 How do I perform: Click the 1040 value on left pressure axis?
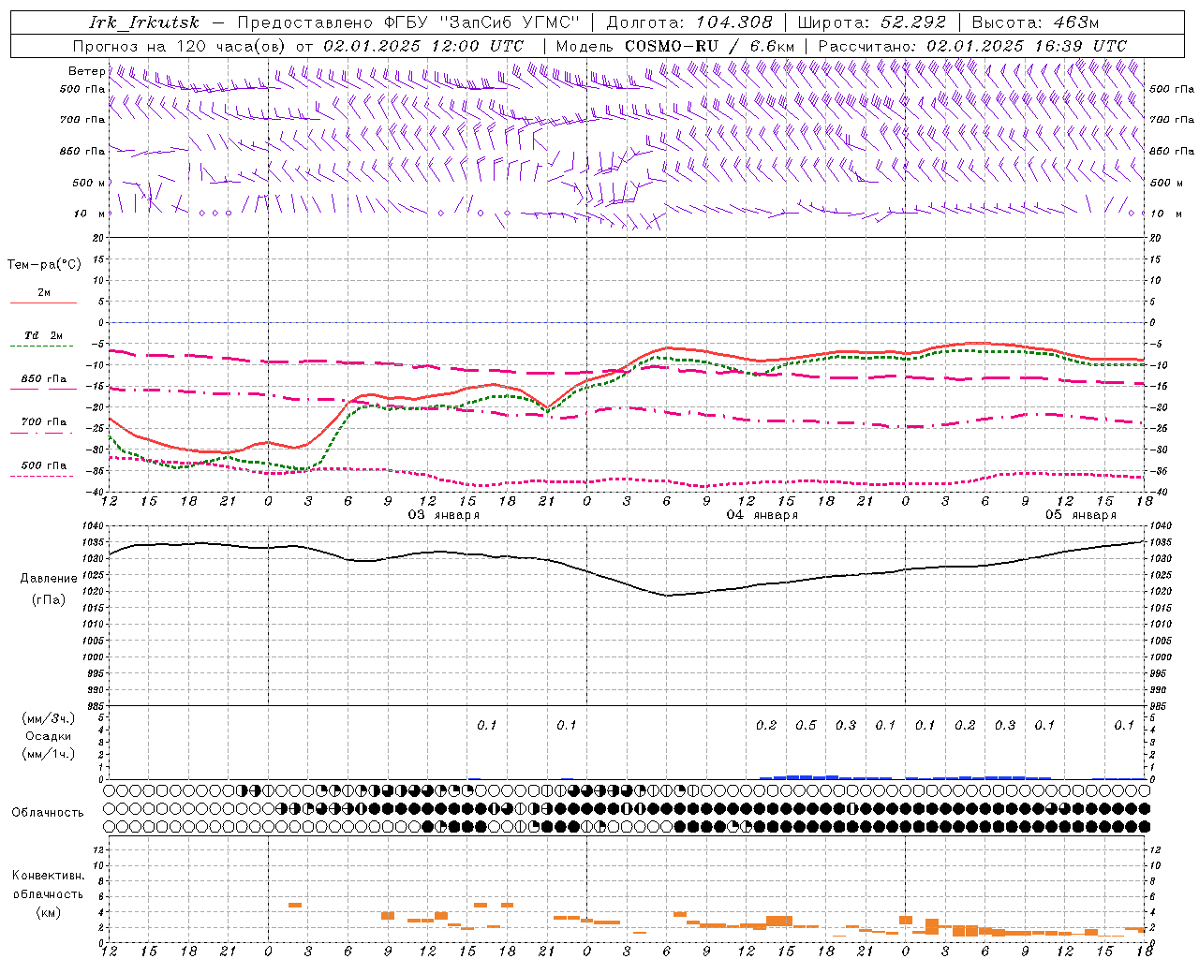coord(93,526)
